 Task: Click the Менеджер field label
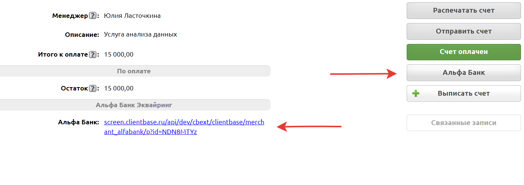click(x=70, y=16)
